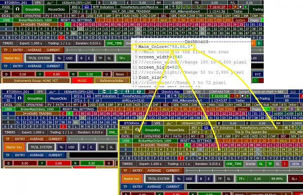303x195 pixels.
Task: Click chart-line icon next to VPS in top dashboard
Action: 50,2
